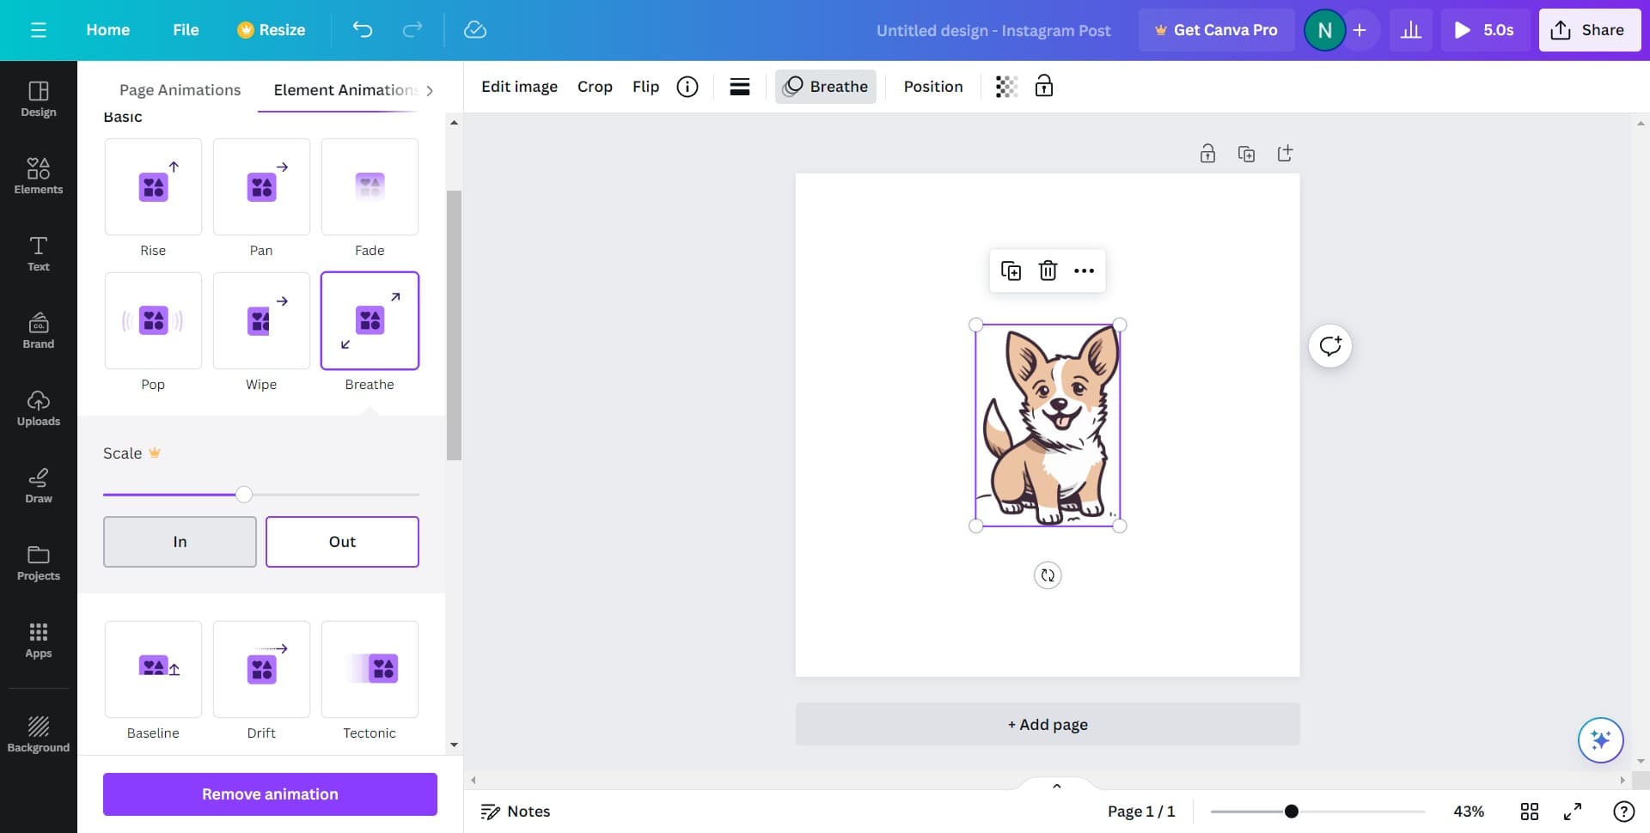1650x833 pixels.
Task: Open the File menu
Action: point(186,29)
